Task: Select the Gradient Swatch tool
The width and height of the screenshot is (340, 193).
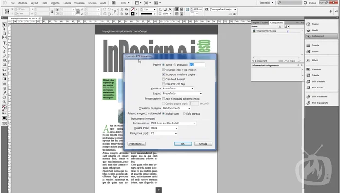Action: point(4,79)
